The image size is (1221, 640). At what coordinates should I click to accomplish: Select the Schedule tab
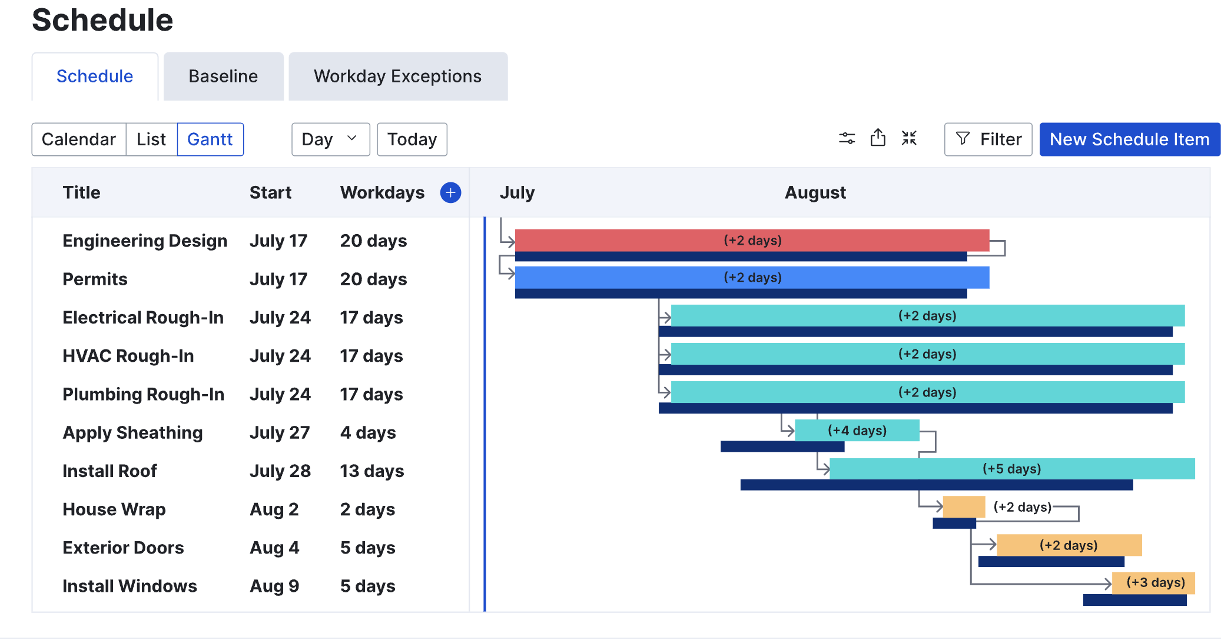point(95,76)
